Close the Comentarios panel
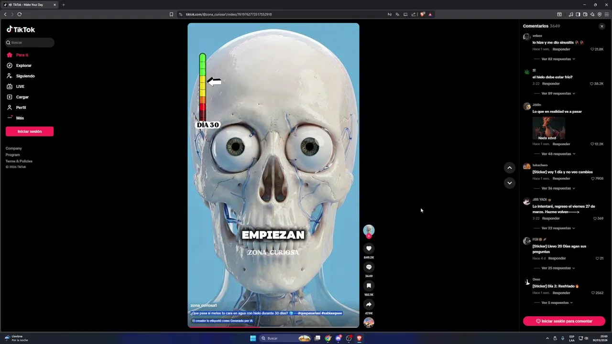Screen dimensions: 612x344 [x=602, y=26]
